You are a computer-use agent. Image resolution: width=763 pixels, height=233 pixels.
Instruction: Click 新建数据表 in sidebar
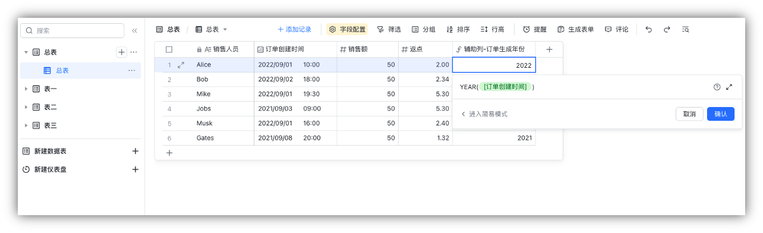click(51, 152)
